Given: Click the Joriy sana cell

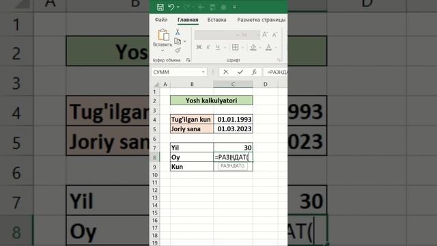Looking at the screenshot, I should (x=192, y=129).
